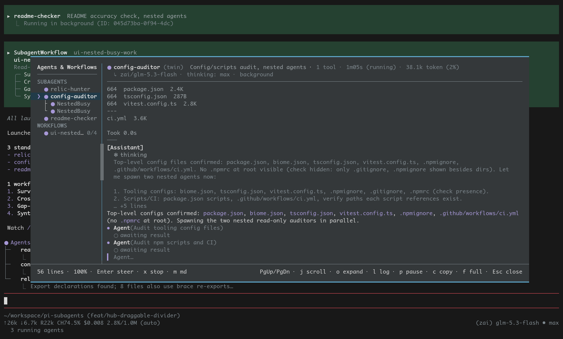The image size is (563, 339).
Task: Toggle pause with the p pause hint
Action: (x=411, y=272)
